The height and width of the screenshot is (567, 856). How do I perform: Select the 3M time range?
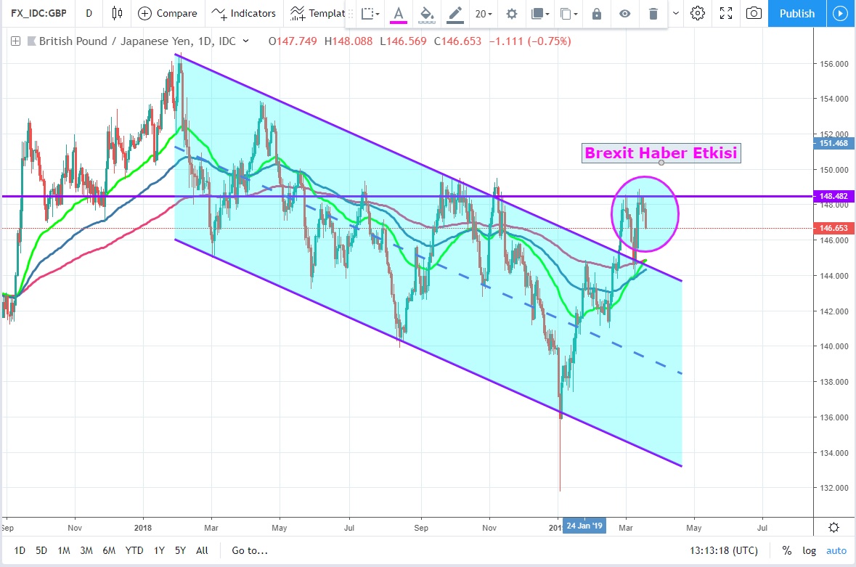pyautogui.click(x=86, y=550)
